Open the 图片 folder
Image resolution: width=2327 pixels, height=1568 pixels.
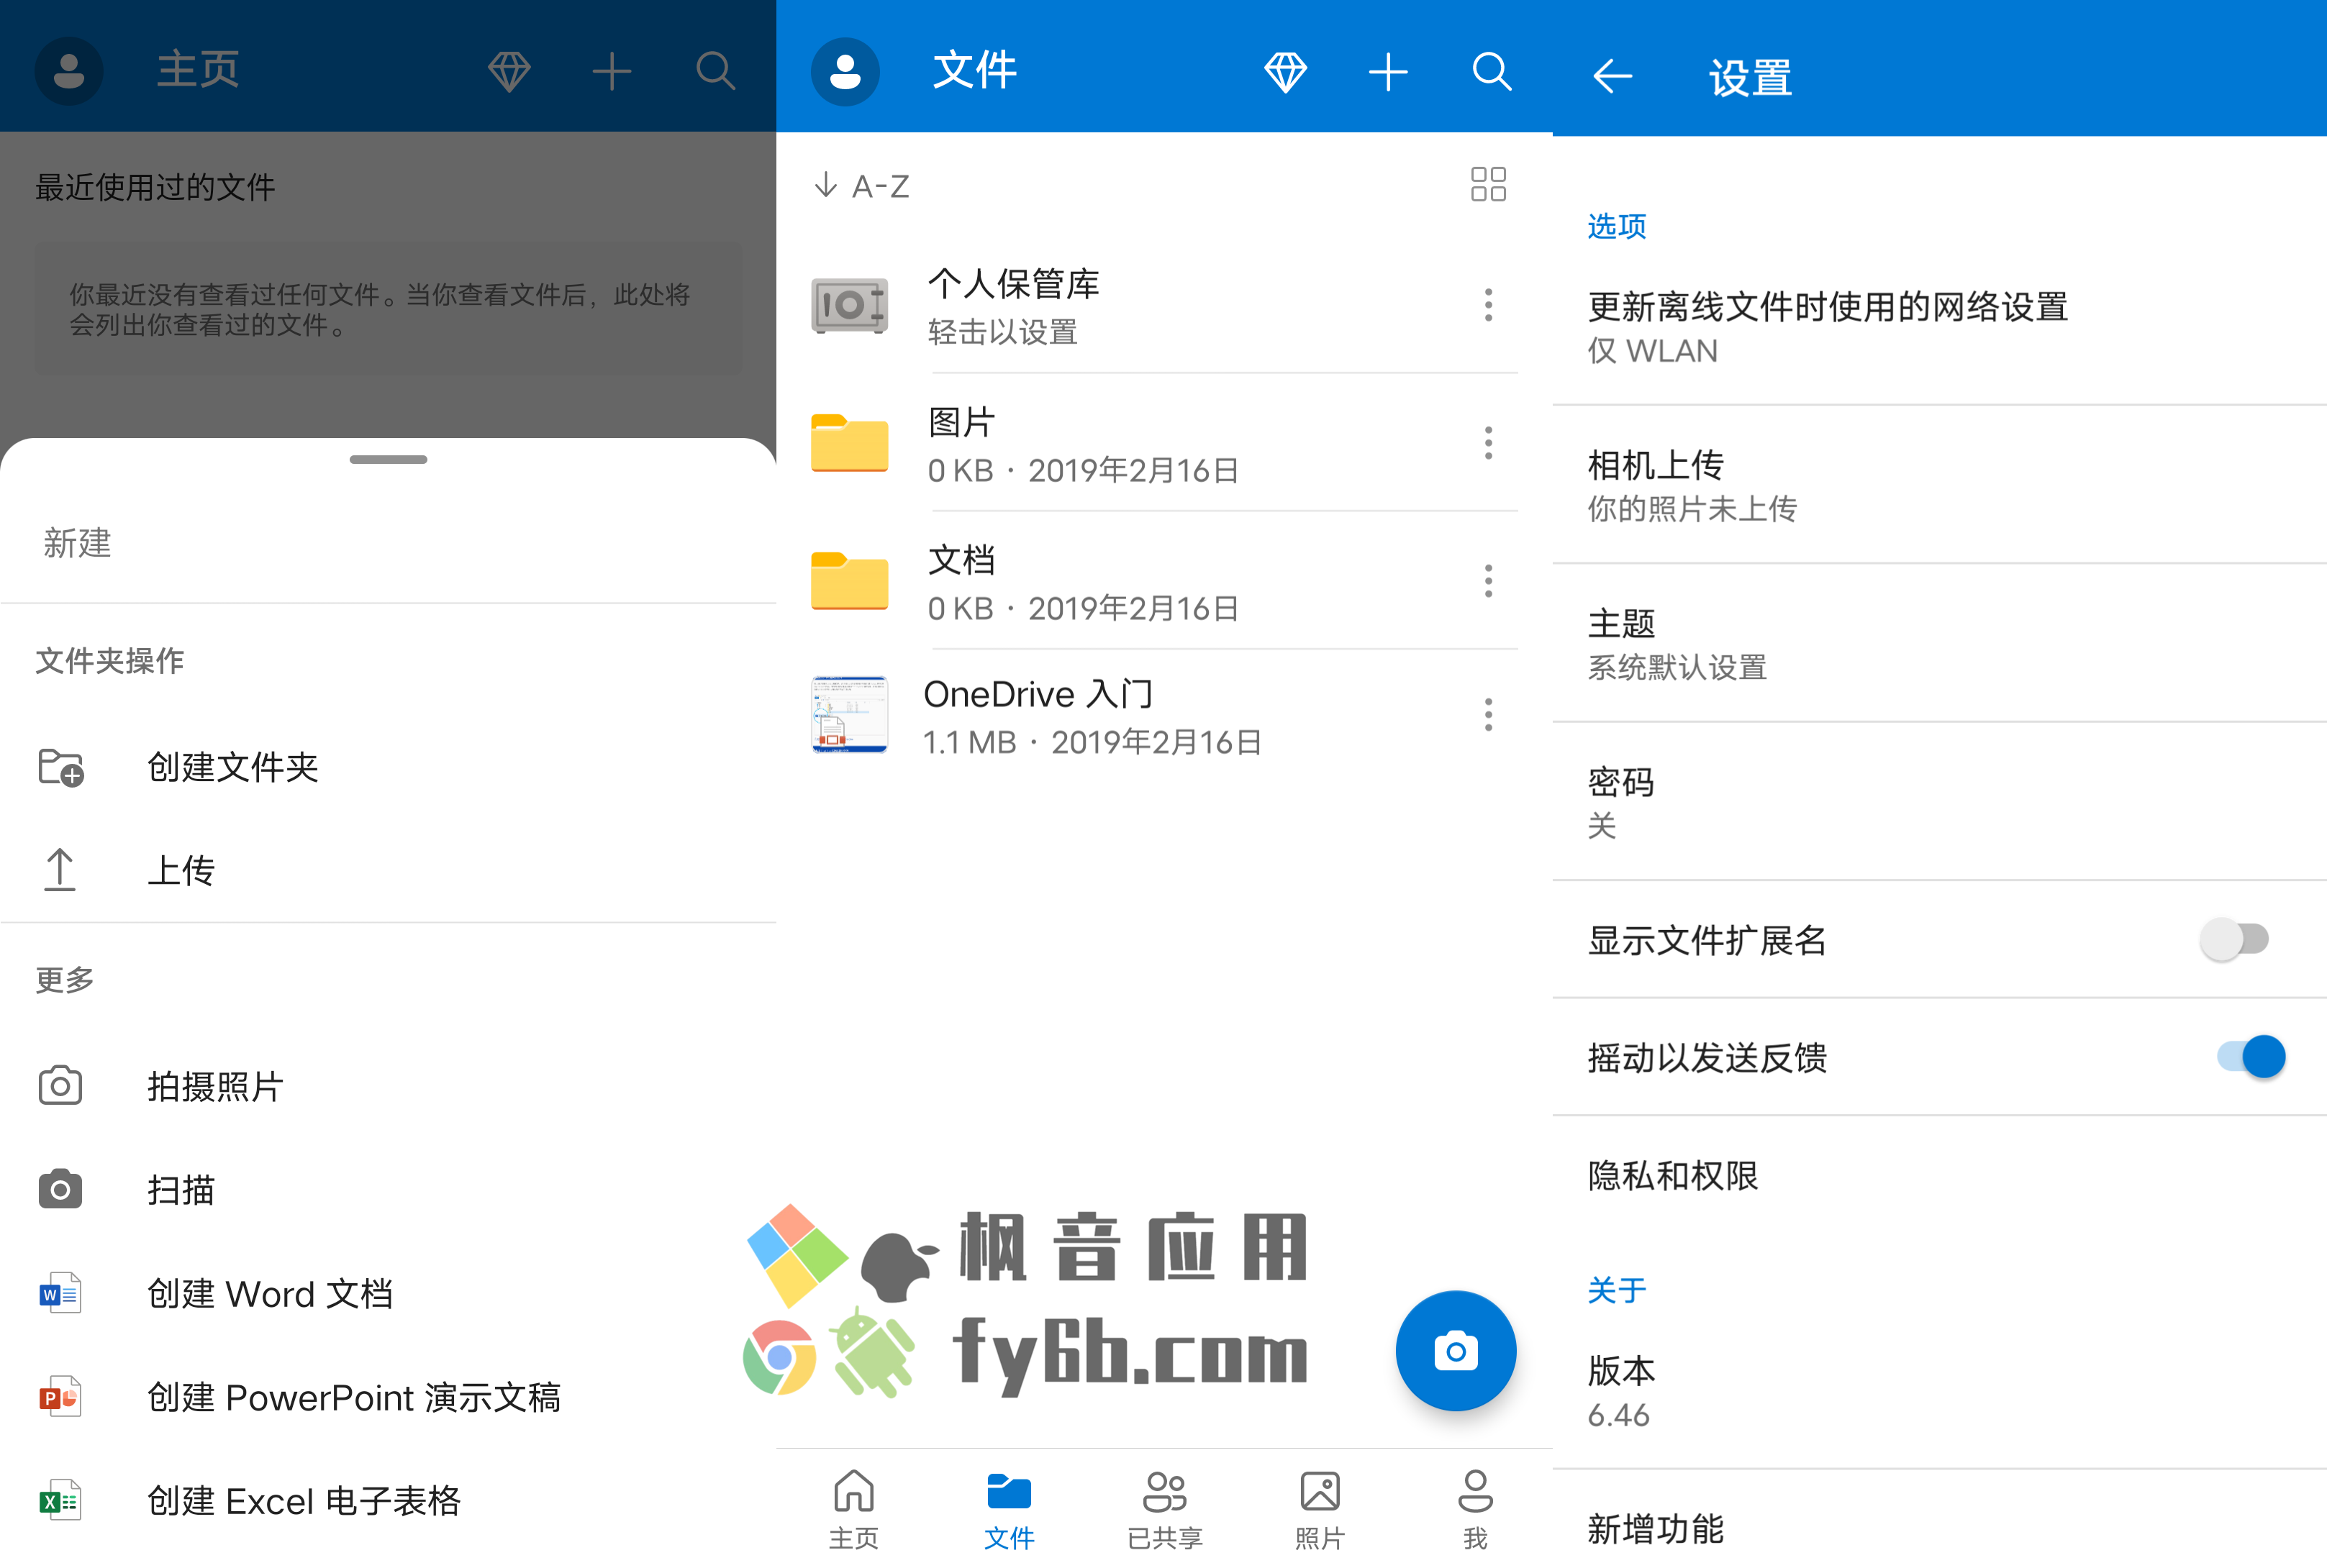1163,443
